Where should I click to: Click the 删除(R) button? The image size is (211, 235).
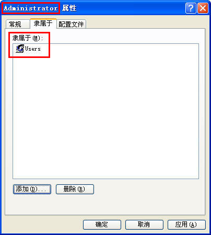coord(75,189)
